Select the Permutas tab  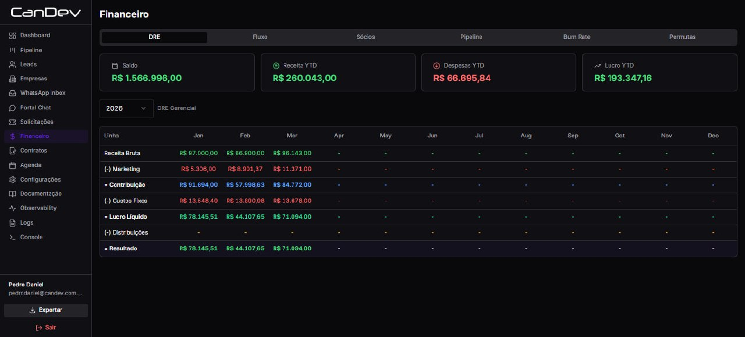(682, 37)
